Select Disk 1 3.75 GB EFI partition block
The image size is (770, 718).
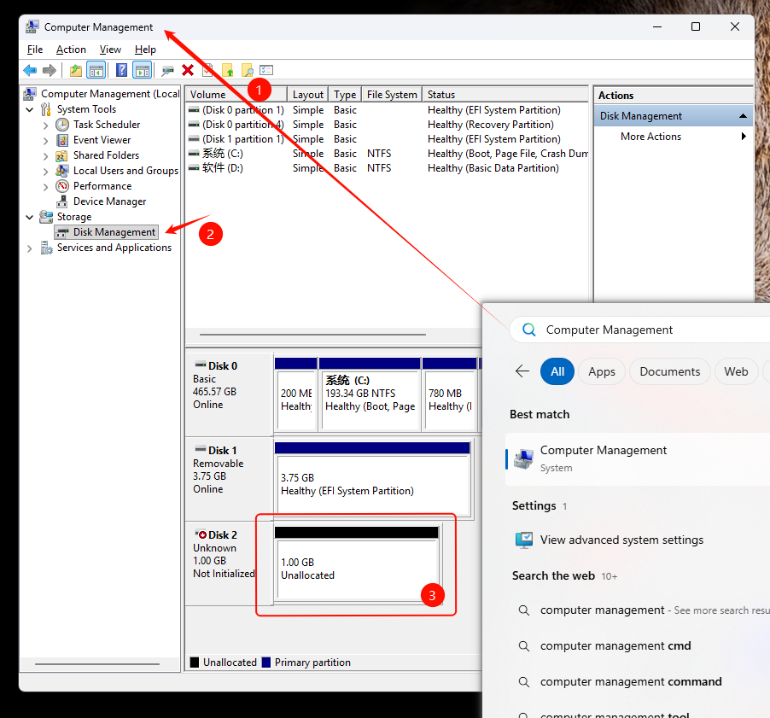point(373,479)
